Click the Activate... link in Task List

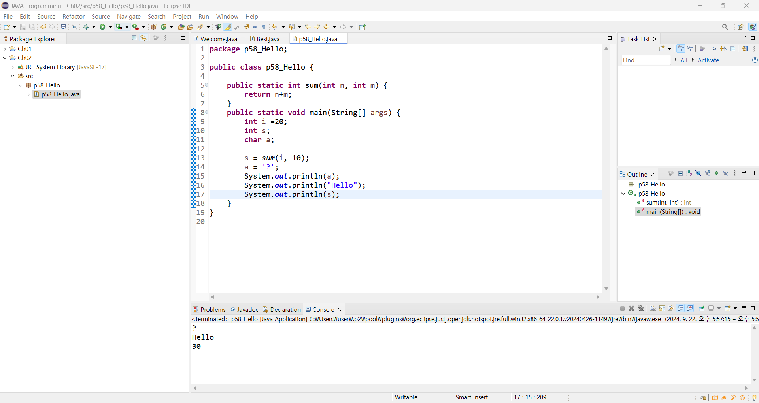point(710,60)
